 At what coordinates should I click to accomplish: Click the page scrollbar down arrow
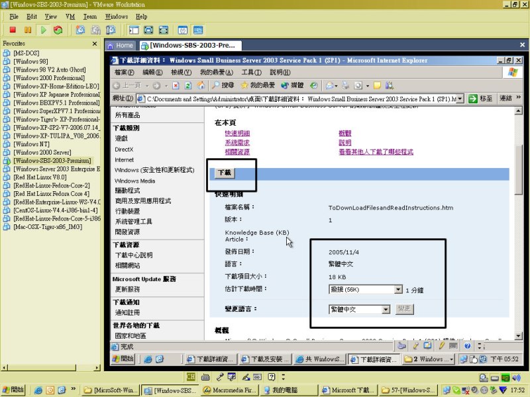pos(519,335)
